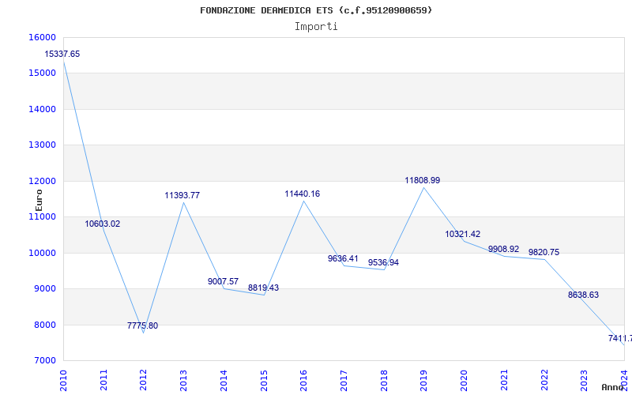Click y-axis tick 16000

pos(43,37)
